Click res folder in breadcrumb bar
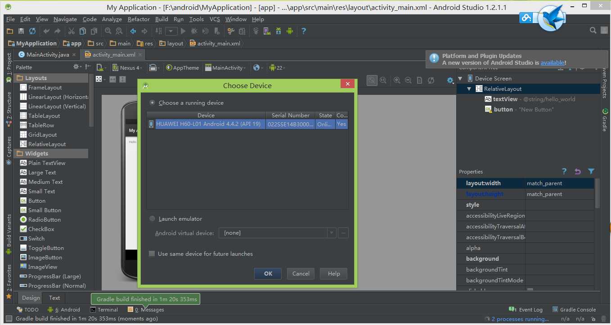Viewport: 611px width, 325px height. [x=145, y=43]
